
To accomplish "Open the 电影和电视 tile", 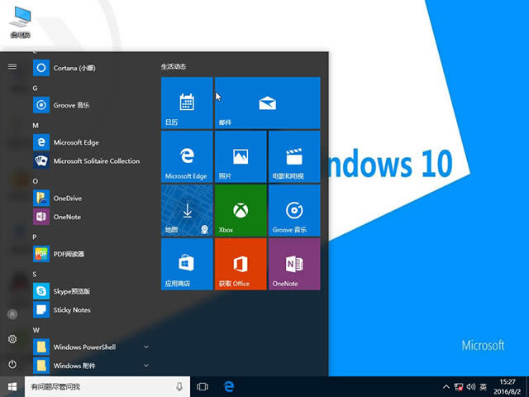I will [x=293, y=156].
